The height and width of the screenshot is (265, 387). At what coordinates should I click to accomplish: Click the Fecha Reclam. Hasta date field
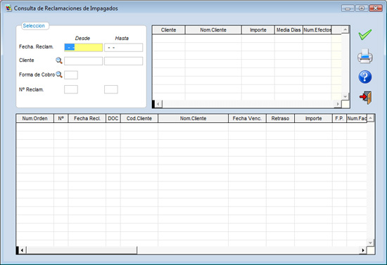point(123,47)
